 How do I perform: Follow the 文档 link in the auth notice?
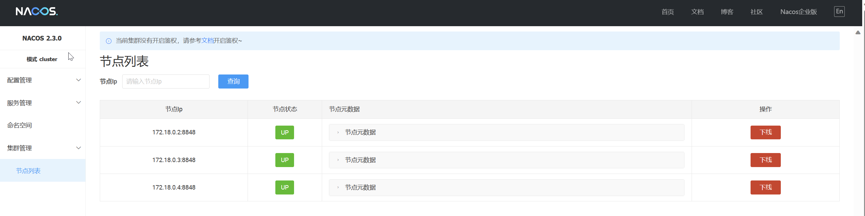[207, 41]
